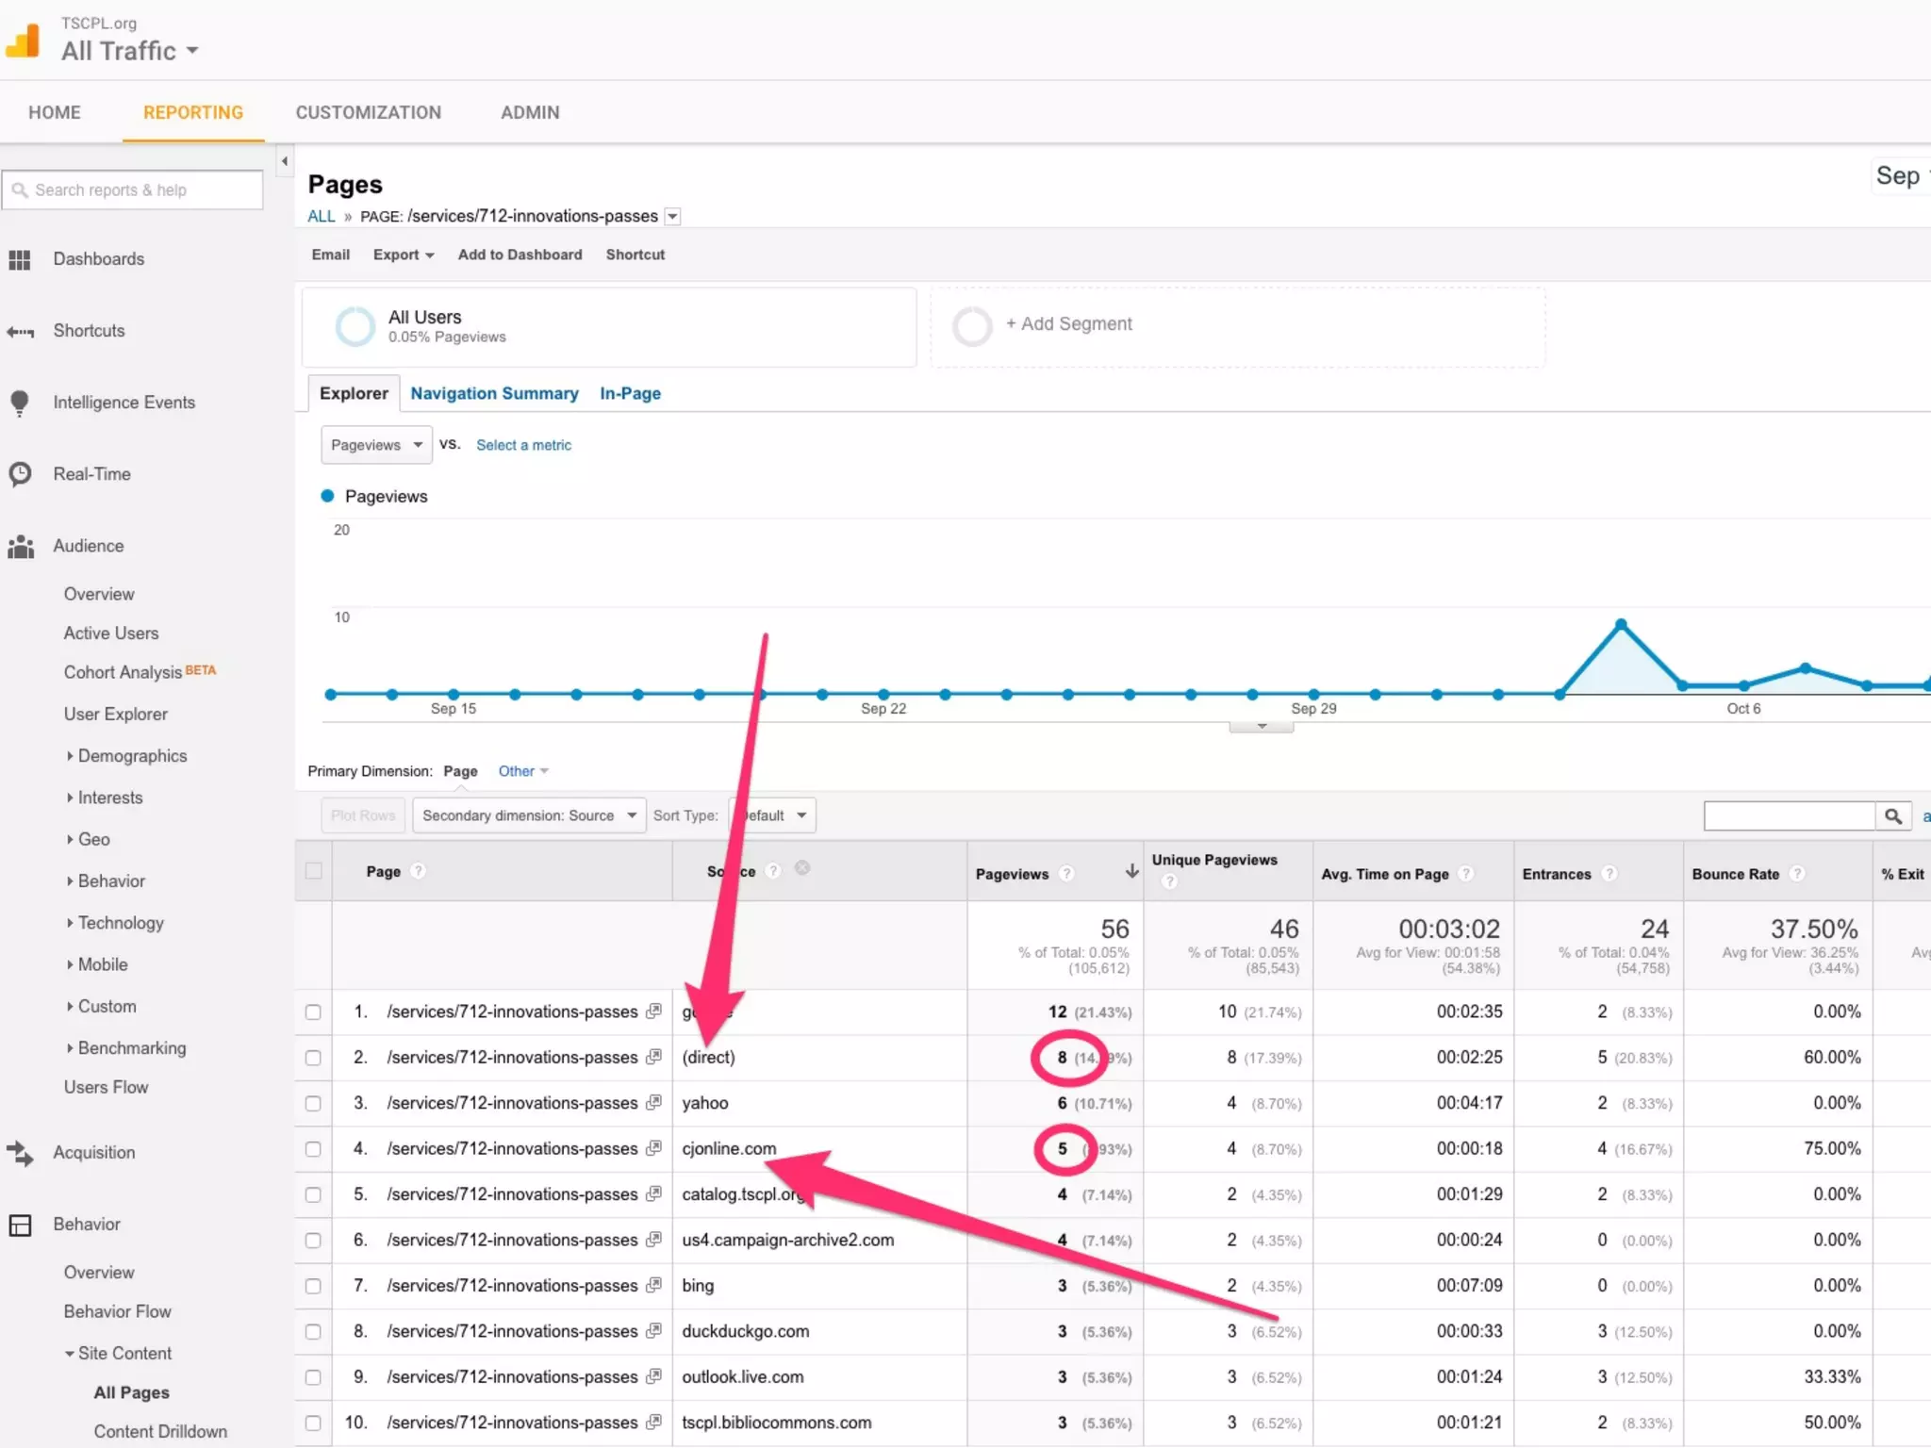Click the Search reports & help field
The image size is (1931, 1448).
tap(133, 190)
